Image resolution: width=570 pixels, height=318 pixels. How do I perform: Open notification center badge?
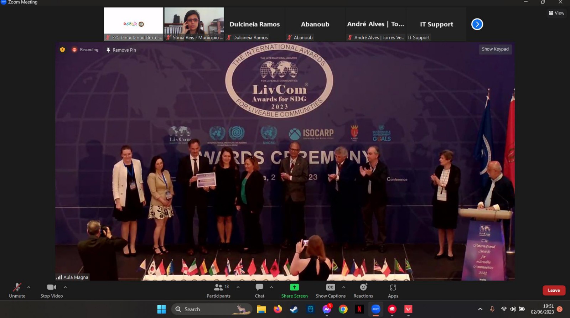[x=560, y=309]
